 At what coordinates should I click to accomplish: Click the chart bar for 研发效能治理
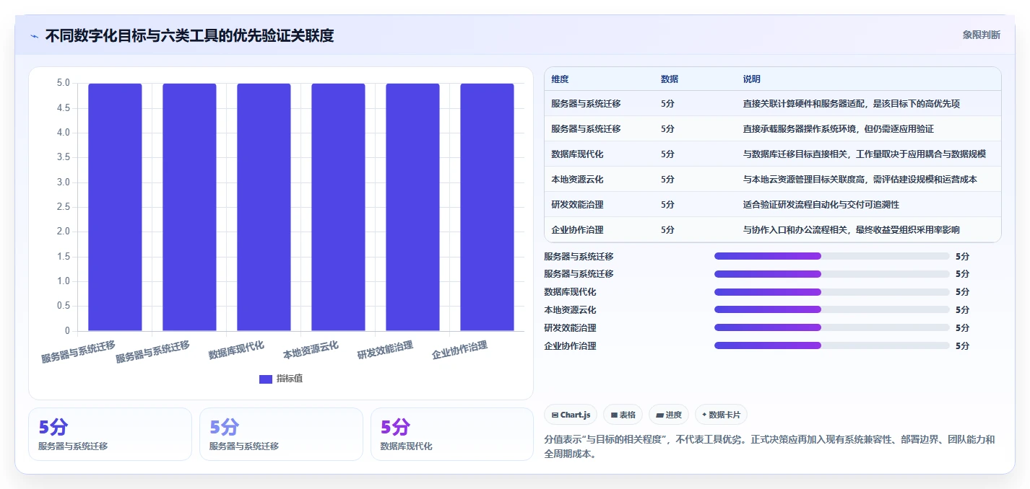(412, 208)
